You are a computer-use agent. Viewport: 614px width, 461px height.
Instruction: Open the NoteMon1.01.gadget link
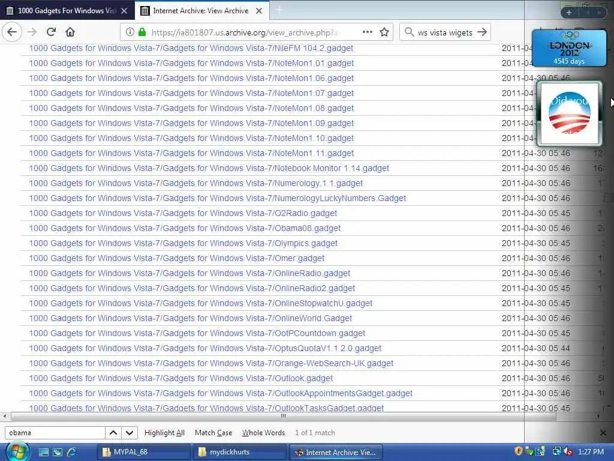pyautogui.click(x=191, y=63)
